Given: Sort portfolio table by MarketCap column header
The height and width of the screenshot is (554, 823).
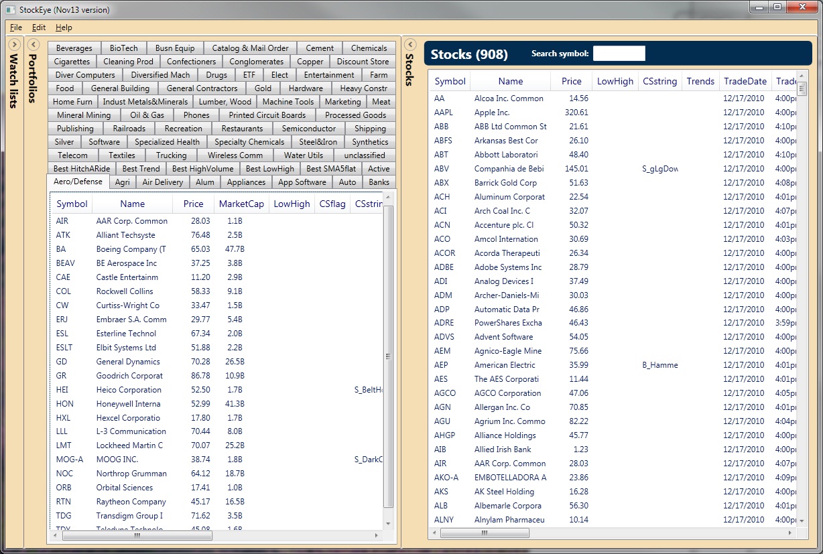Looking at the screenshot, I should click(241, 204).
